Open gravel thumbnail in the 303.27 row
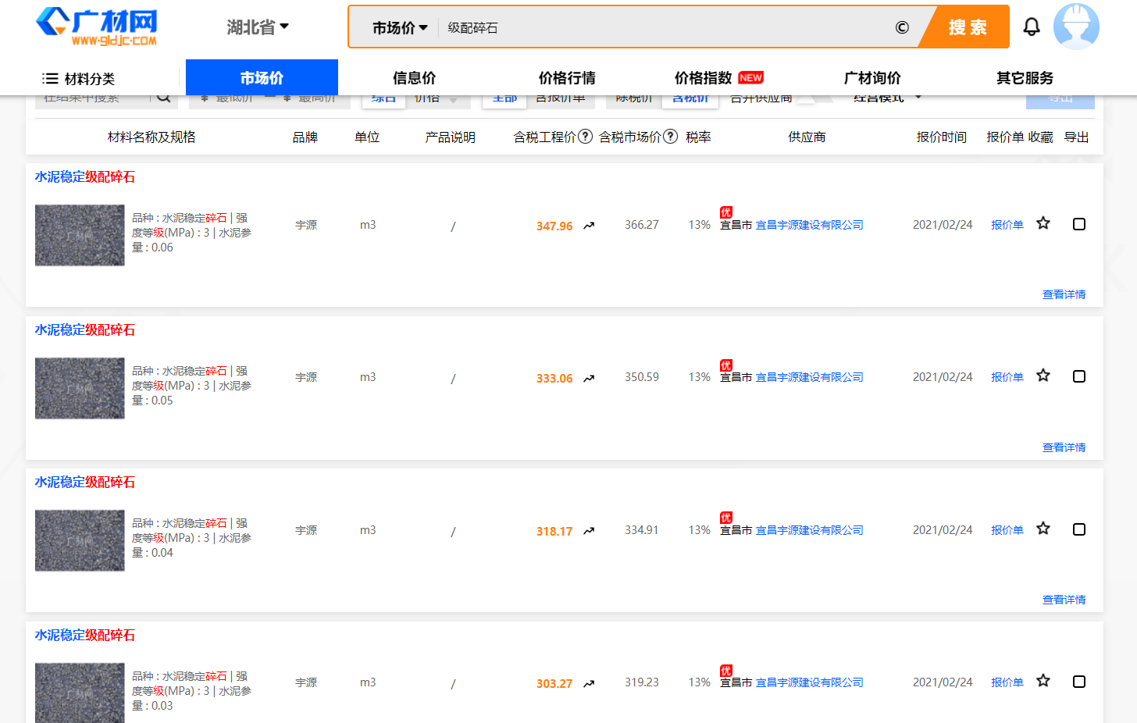1137x723 pixels. 80,693
